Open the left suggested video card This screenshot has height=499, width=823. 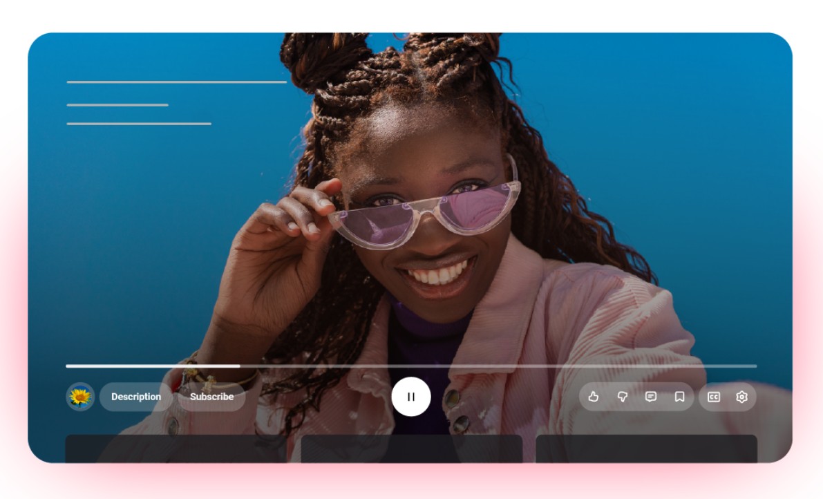point(176,449)
